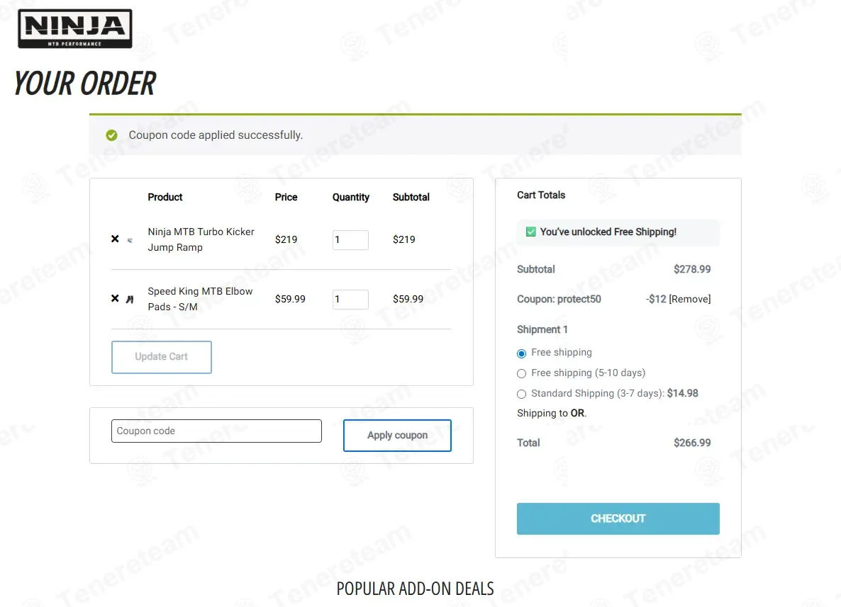Click the Popular Add-On Deals heading
The image size is (841, 607).
(415, 589)
